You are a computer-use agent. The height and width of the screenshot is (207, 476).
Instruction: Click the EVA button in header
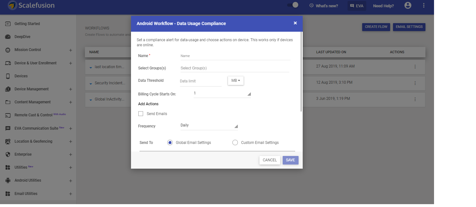(x=357, y=6)
